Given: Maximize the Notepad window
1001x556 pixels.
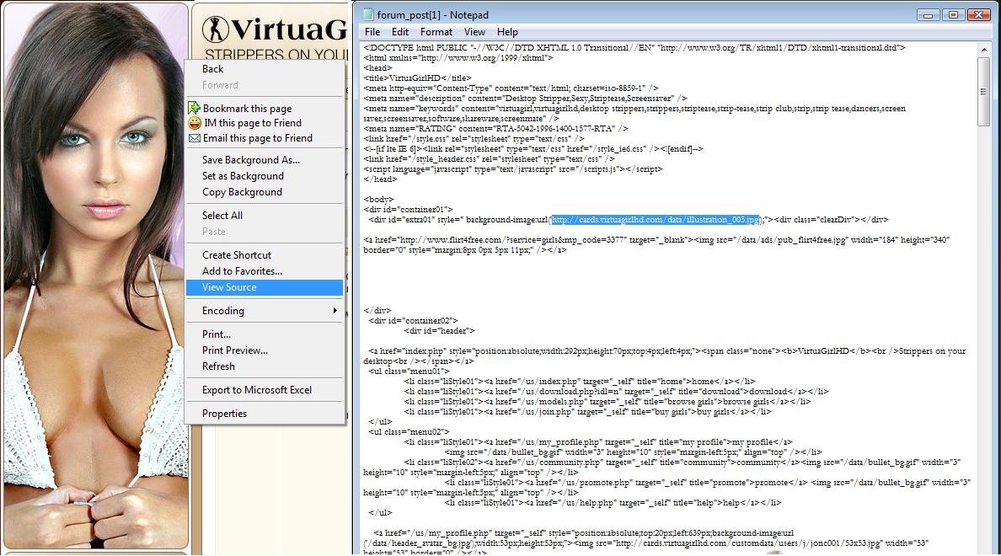Looking at the screenshot, I should [953, 14].
